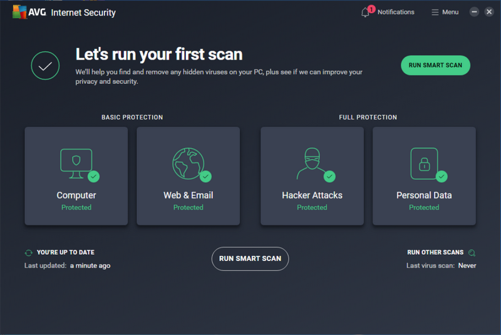The image size is (501, 335).
Task: Click the notifications bell icon
Action: tap(366, 13)
